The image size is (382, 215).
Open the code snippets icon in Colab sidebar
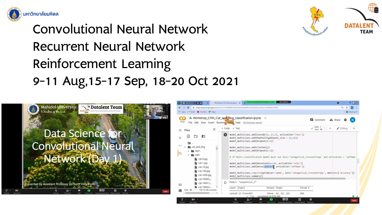click(x=180, y=146)
